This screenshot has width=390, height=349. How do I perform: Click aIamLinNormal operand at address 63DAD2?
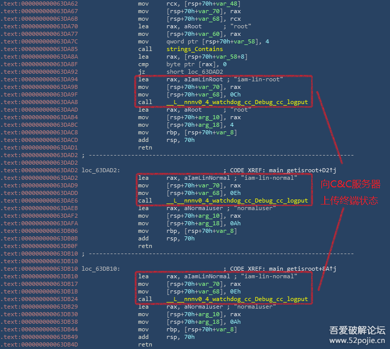tap(207, 178)
